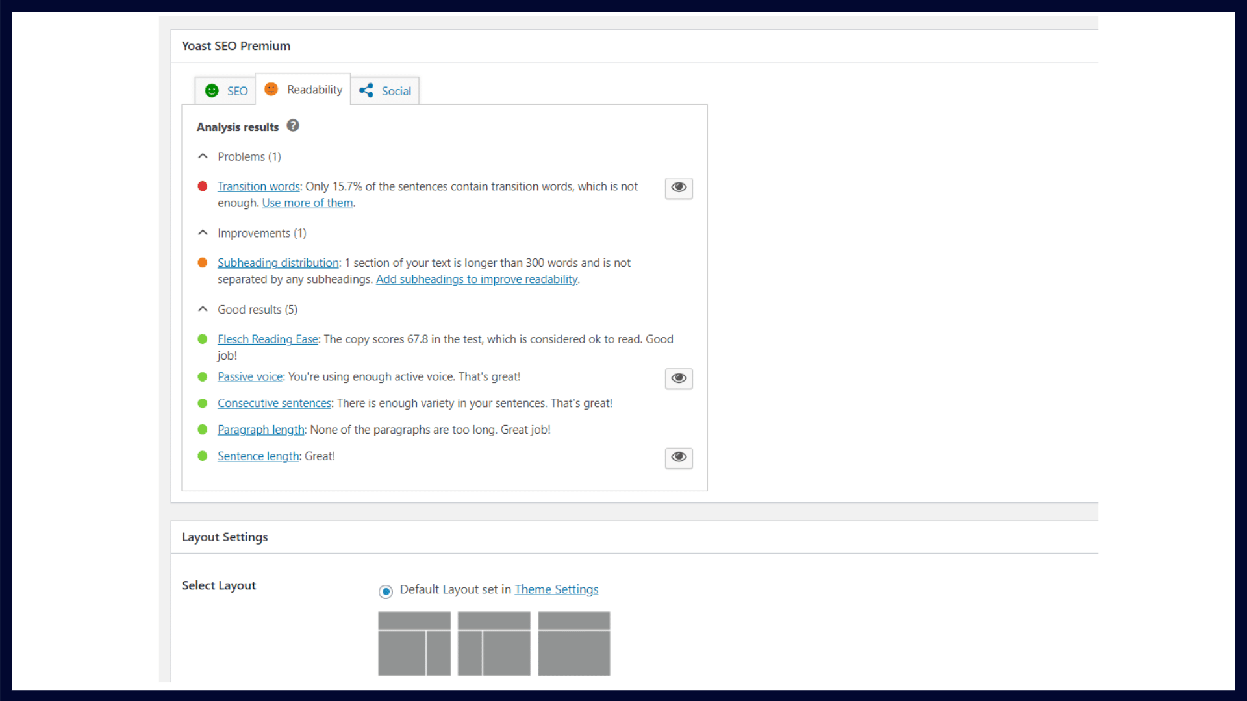Click the green Consecutive sentences status bullet
The image size is (1247, 701).
[203, 404]
